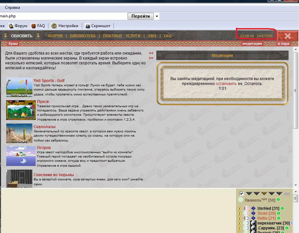Open the Yeti Sports - Golf game link
This screenshot has height=233, width=299.
[49, 81]
